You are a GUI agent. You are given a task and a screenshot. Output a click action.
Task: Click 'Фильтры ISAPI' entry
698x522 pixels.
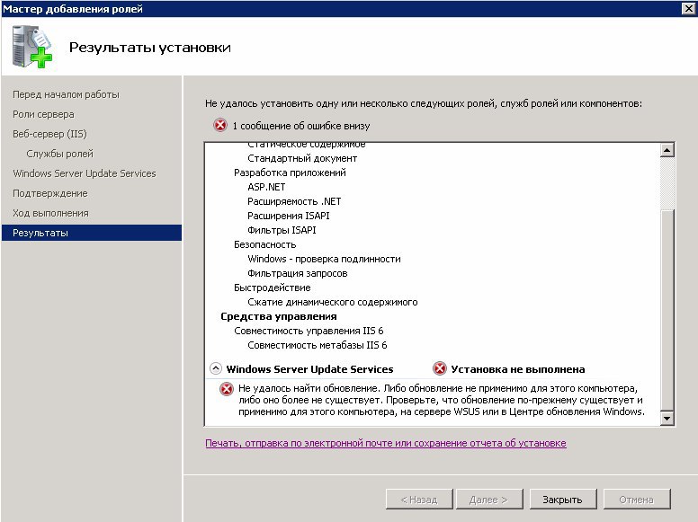click(x=282, y=230)
